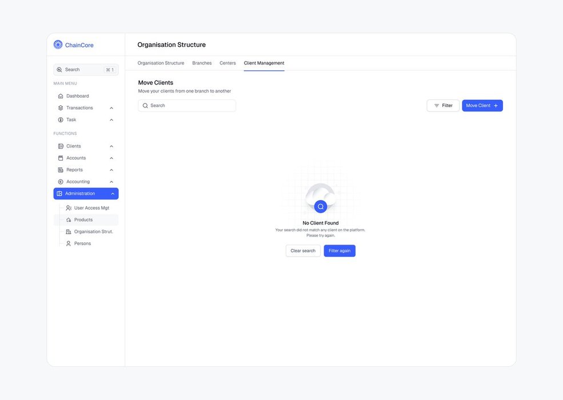Image resolution: width=563 pixels, height=400 pixels.
Task: Click the magnifier icon in empty state
Action: tap(321, 206)
